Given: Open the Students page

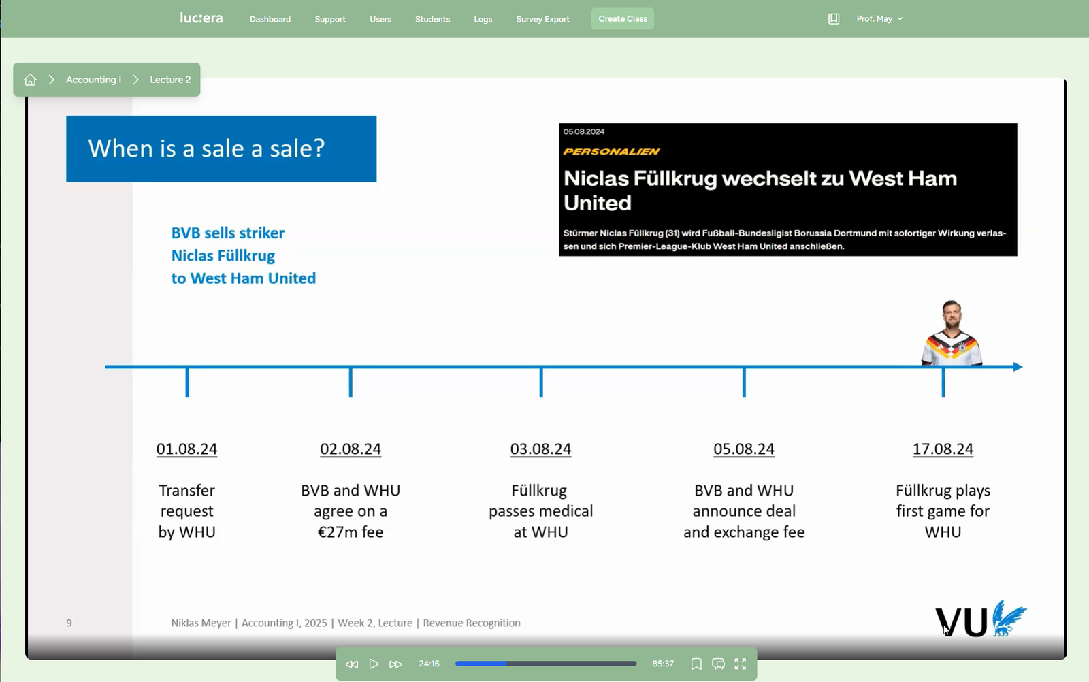Looking at the screenshot, I should pos(433,19).
